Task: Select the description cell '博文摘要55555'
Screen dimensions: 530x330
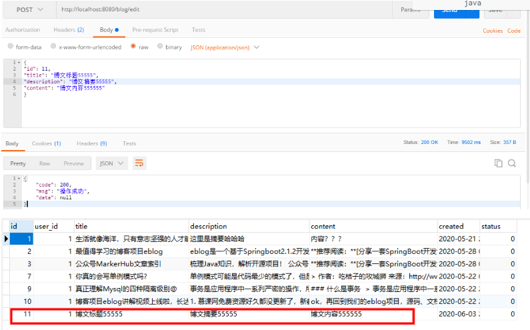Action: [x=249, y=314]
